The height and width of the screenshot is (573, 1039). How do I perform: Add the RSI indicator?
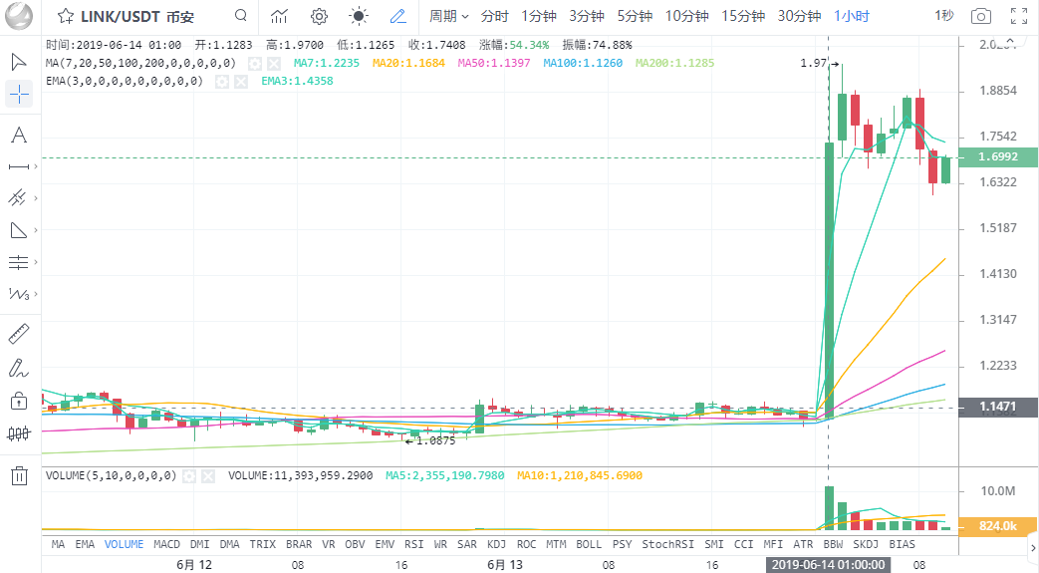coord(413,544)
